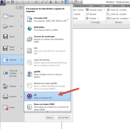Click the Revit application logo button

pos(3,2)
